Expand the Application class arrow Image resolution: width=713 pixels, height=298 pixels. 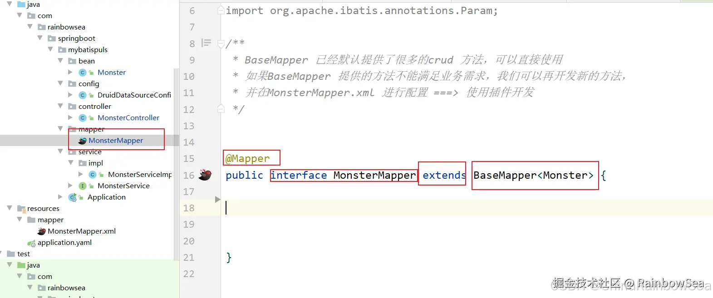coord(60,197)
